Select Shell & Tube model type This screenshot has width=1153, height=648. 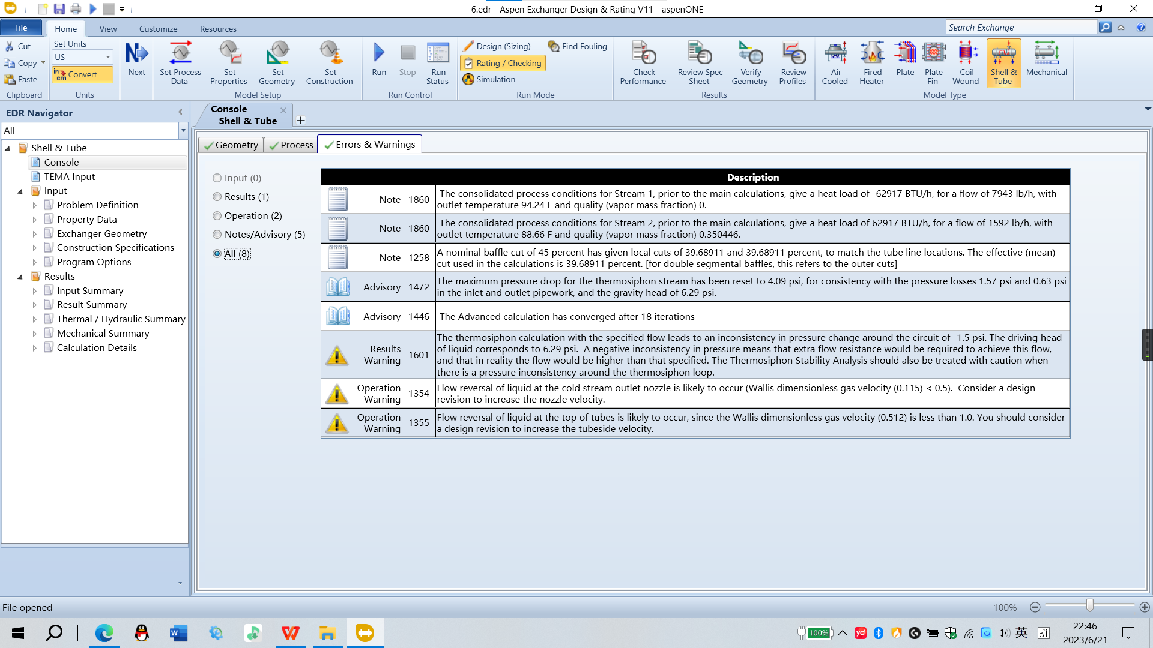pos(1003,63)
